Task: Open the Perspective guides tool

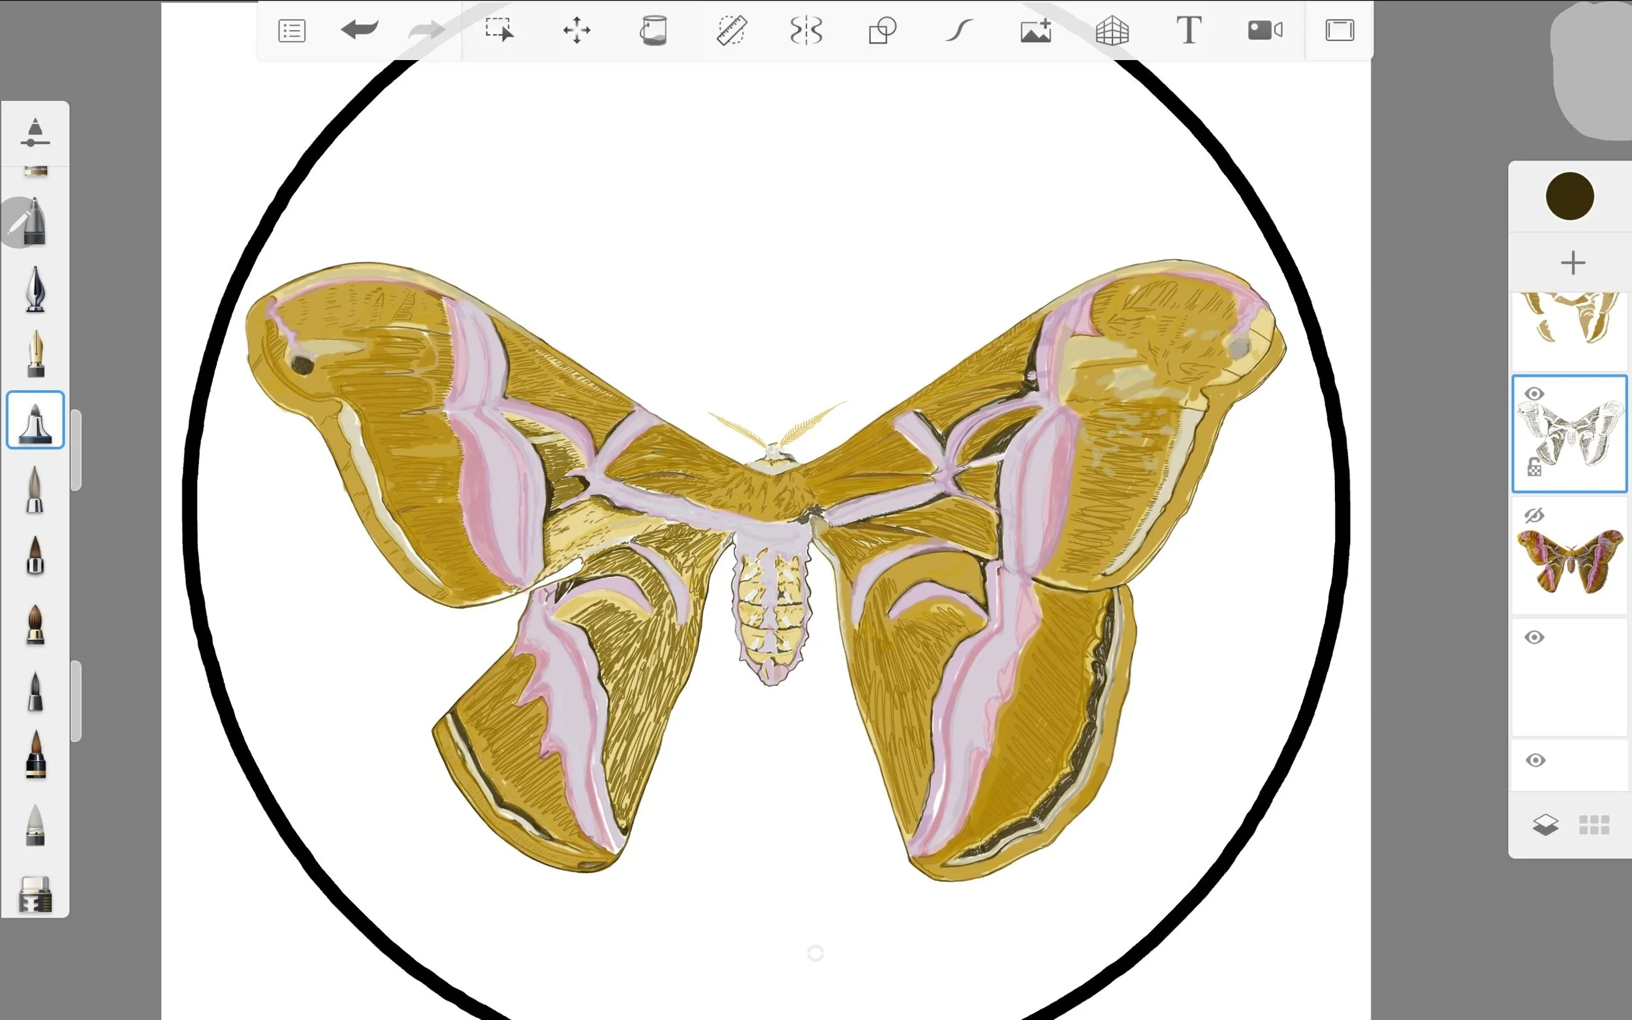Action: pos(1112,31)
